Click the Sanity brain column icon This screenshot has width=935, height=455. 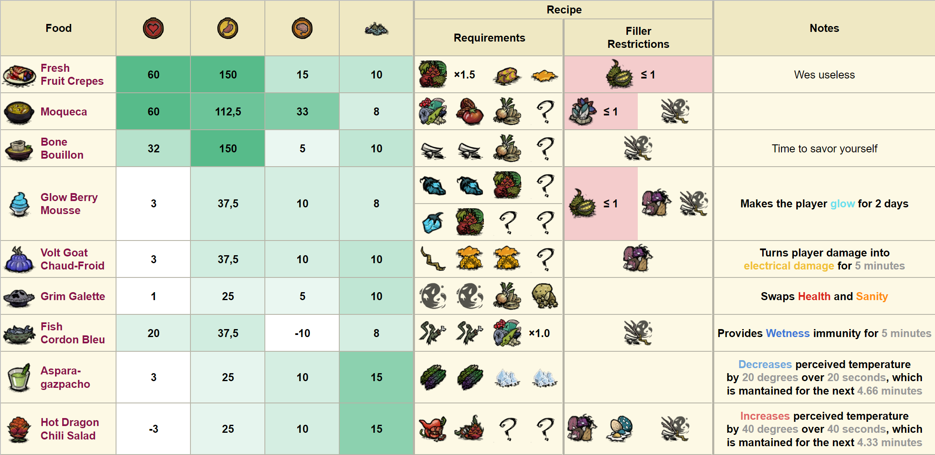pos(302,29)
